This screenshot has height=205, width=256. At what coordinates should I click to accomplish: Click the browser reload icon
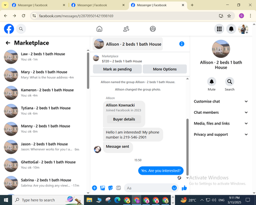tap(24, 16)
